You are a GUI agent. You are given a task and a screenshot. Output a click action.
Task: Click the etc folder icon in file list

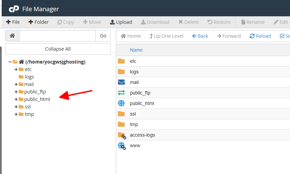click(x=121, y=61)
